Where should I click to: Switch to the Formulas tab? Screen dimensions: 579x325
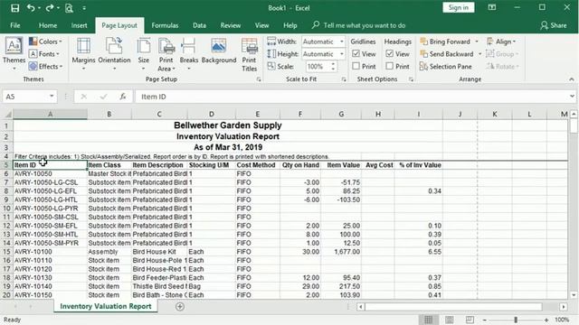tap(165, 25)
